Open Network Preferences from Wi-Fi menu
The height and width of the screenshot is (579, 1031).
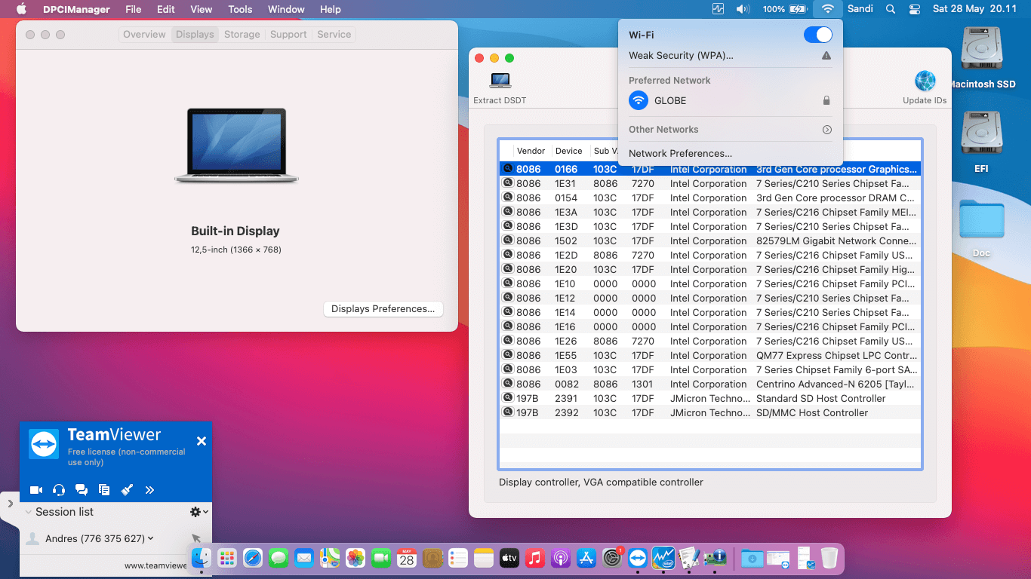[680, 153]
